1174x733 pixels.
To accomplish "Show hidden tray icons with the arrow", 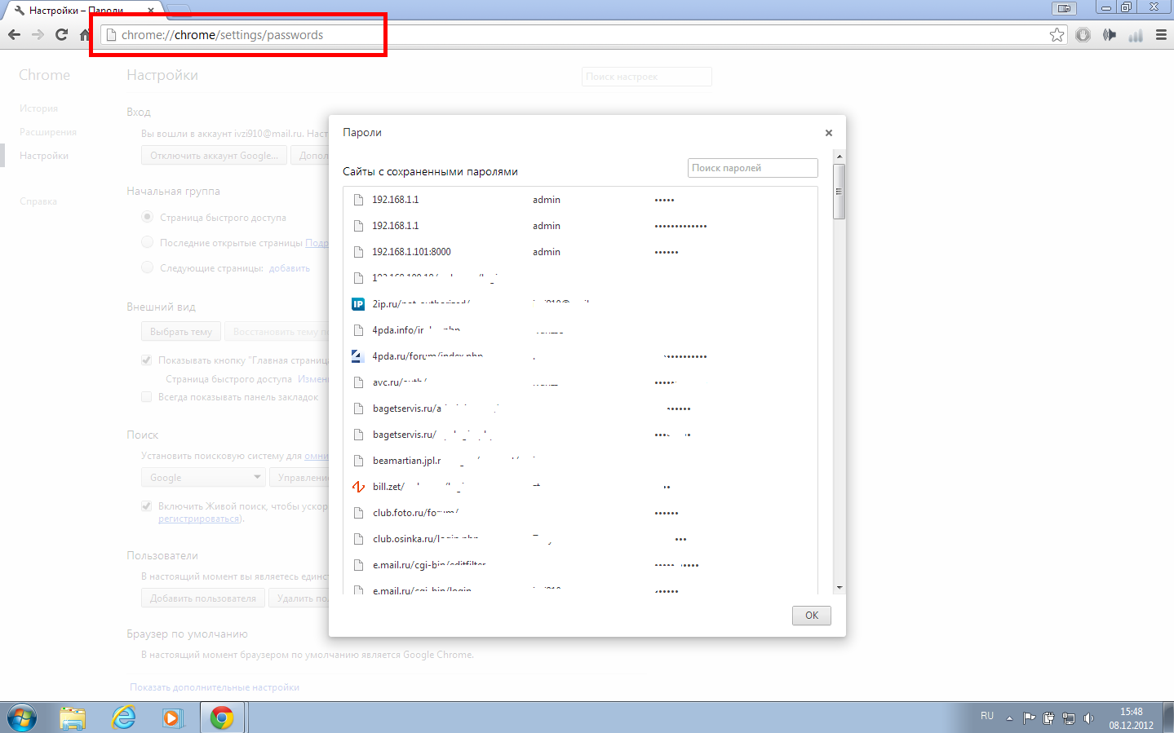I will pyautogui.click(x=1009, y=718).
